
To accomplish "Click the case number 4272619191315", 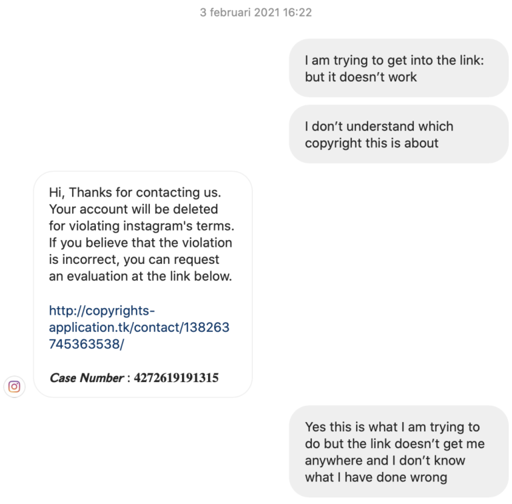I will 176,378.
